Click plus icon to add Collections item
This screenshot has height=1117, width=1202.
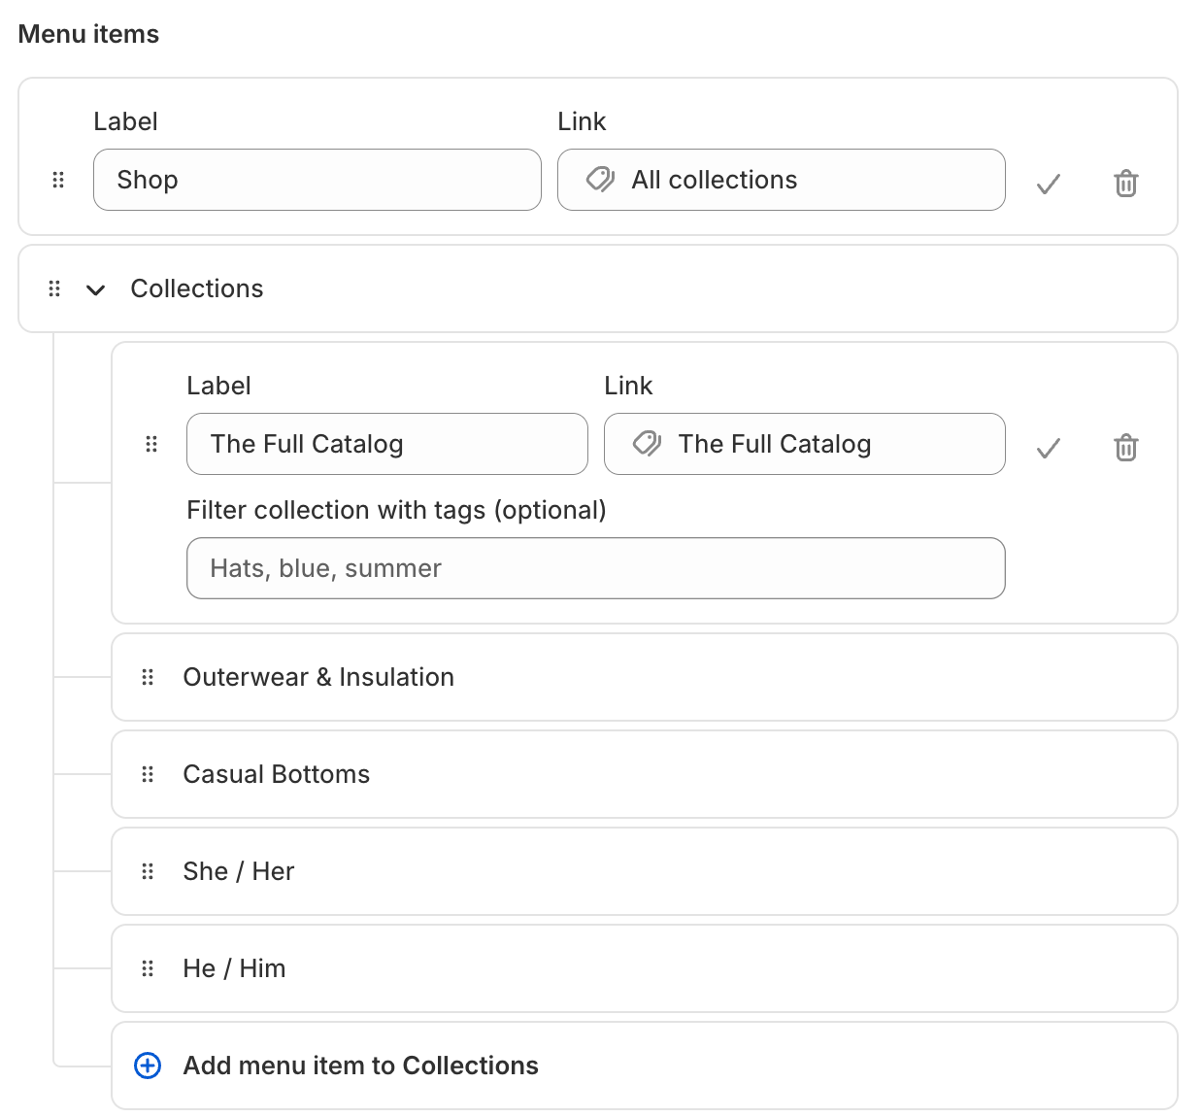[148, 1066]
